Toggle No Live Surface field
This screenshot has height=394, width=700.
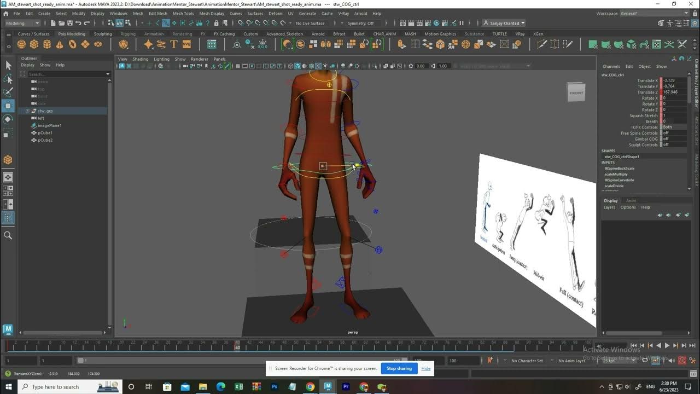point(312,23)
